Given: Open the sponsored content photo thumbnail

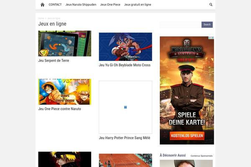Looking at the screenshot, I should tap(186, 163).
